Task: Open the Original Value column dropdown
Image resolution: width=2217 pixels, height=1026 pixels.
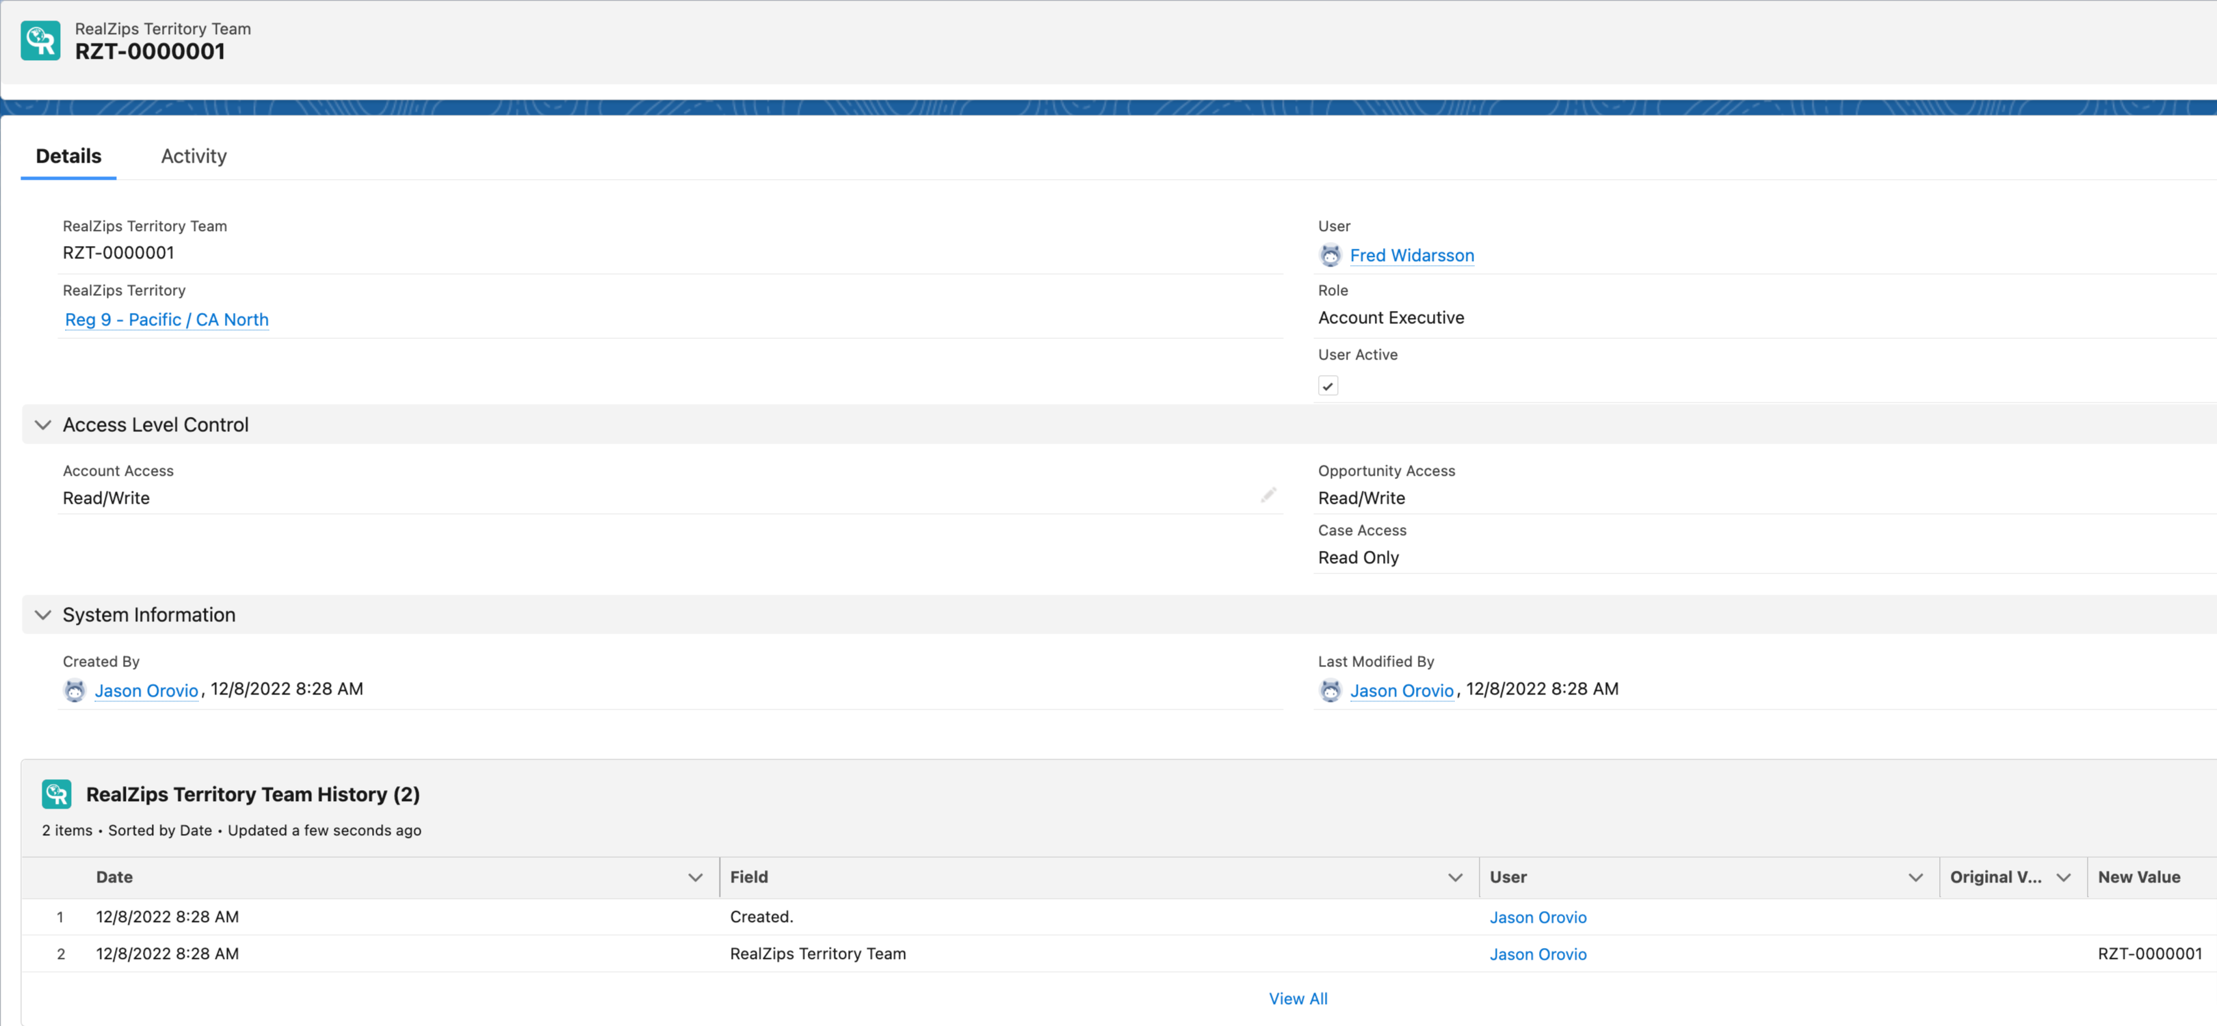Action: 2063,877
